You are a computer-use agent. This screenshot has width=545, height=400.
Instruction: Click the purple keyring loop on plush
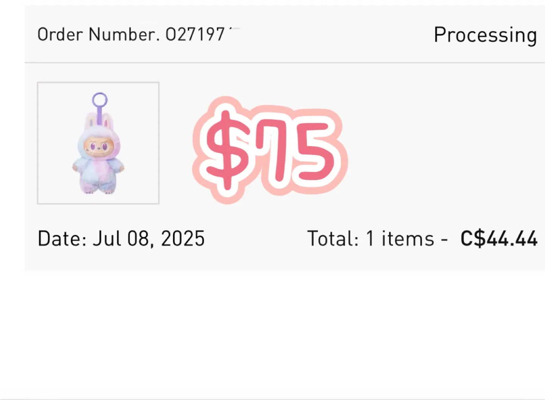coord(100,100)
